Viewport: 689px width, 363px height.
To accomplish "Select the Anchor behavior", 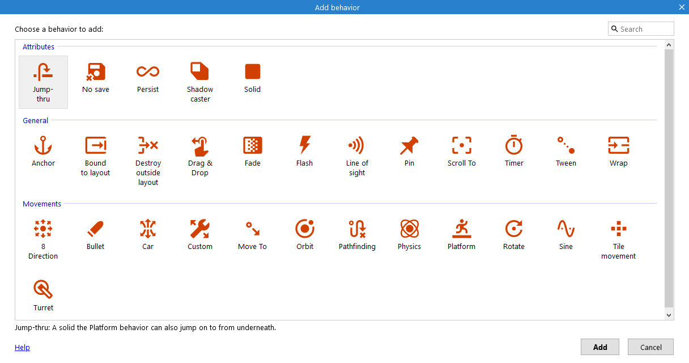I will [x=43, y=151].
